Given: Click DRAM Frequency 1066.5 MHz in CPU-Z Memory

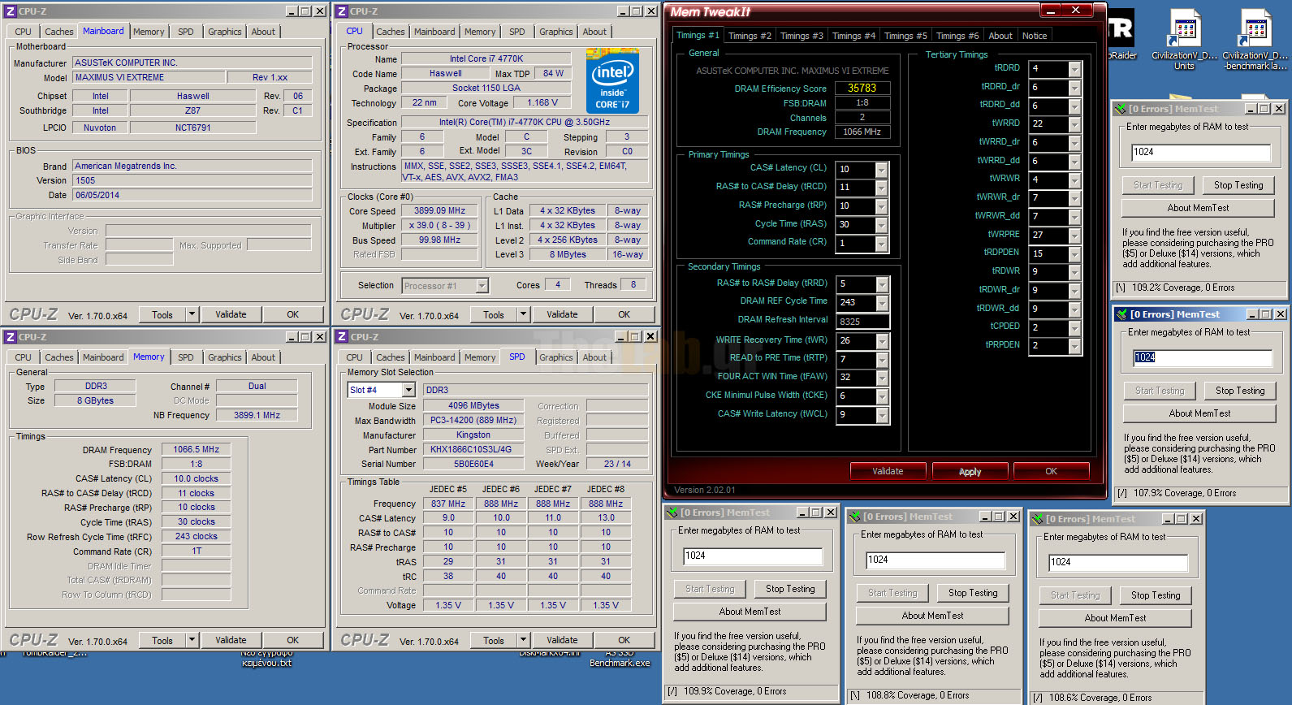Looking at the screenshot, I should 196,449.
